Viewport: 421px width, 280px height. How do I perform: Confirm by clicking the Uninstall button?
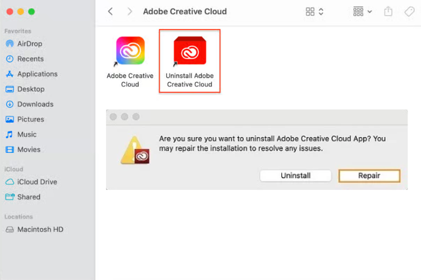[296, 176]
